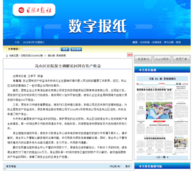Open 常见问题 in the navigation bar
Image resolution: width=194 pixels, height=171 pixels.
169,42
